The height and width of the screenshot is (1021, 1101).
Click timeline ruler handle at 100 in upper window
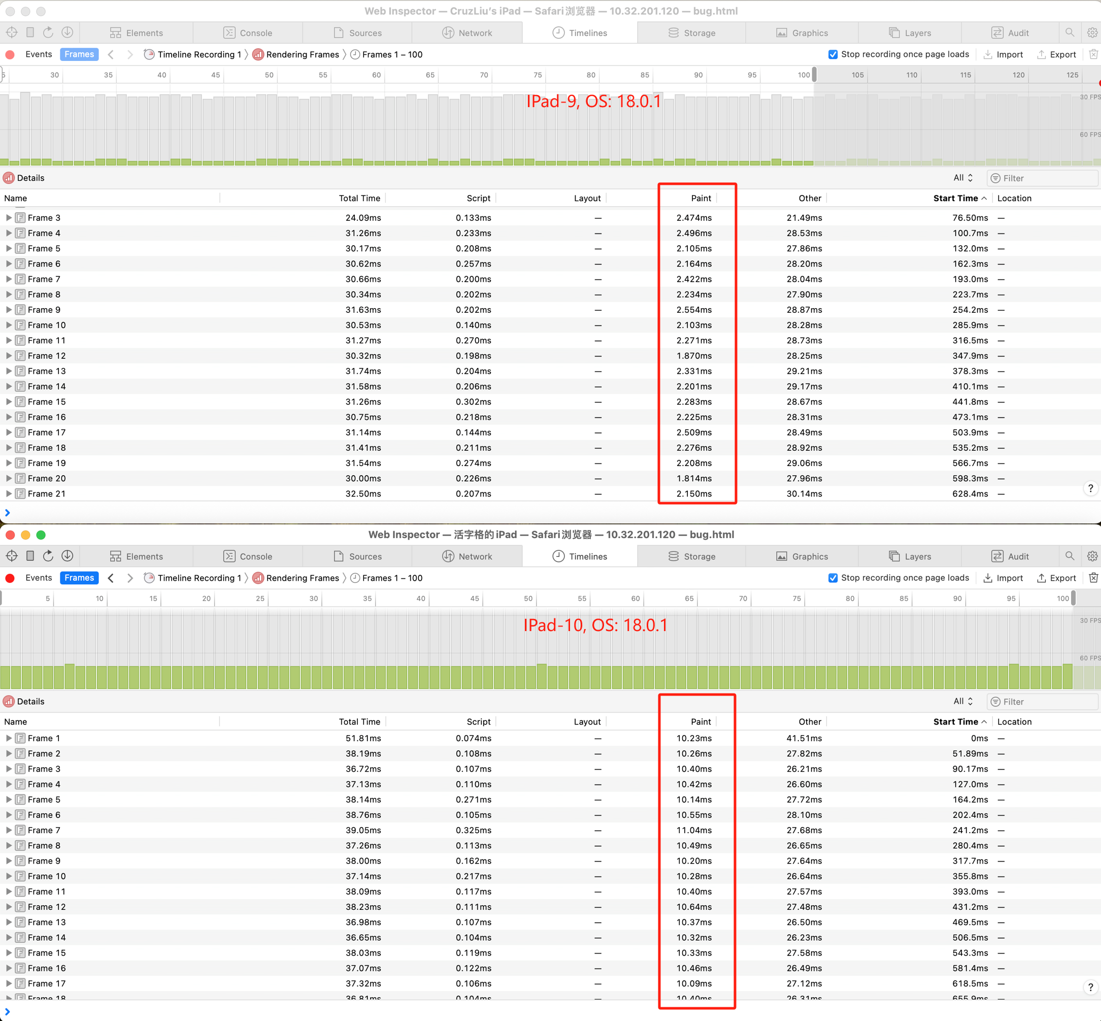pos(814,75)
